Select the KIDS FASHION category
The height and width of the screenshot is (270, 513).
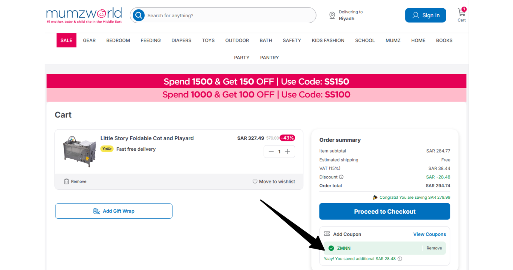click(x=328, y=40)
